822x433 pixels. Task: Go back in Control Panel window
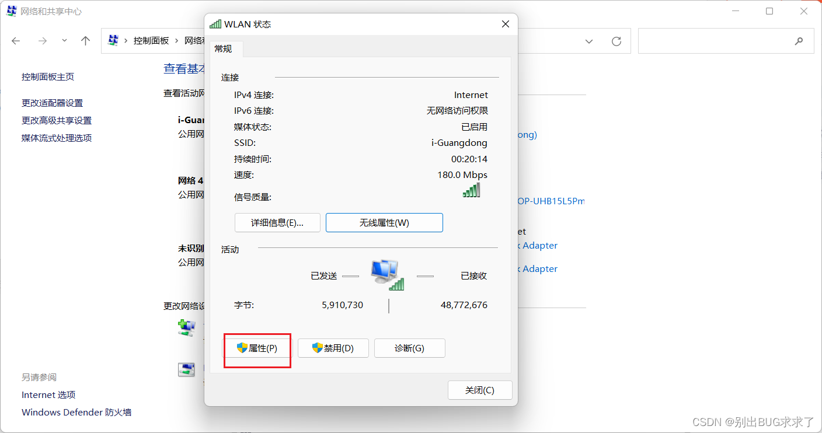click(16, 41)
